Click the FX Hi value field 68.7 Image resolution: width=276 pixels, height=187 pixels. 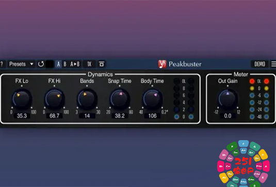click(x=54, y=116)
